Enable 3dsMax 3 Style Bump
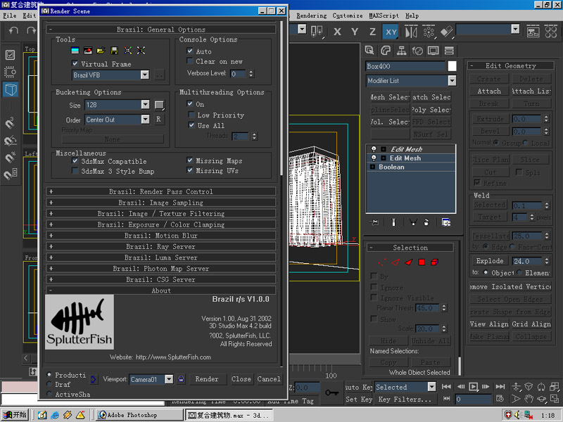 tap(75, 171)
